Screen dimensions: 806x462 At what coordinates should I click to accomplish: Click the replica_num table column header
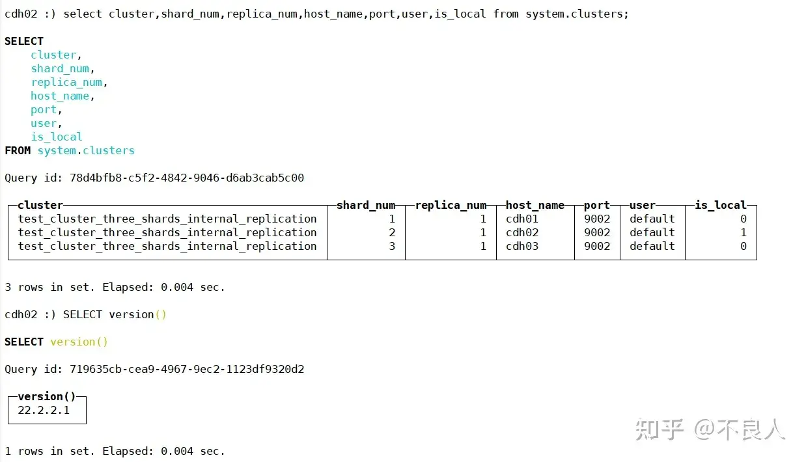[451, 205]
